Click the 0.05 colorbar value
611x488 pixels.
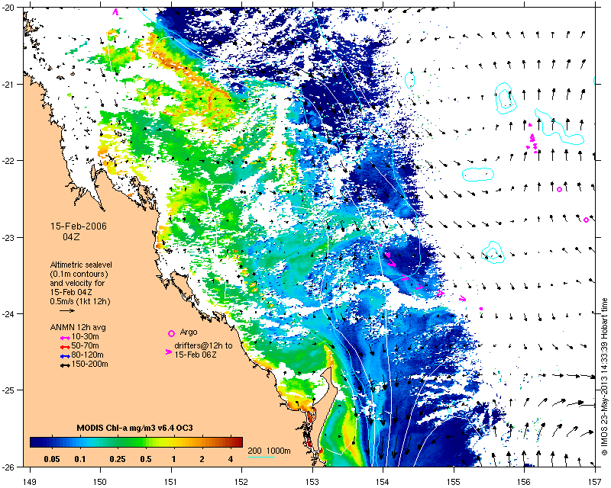pyautogui.click(x=52, y=459)
